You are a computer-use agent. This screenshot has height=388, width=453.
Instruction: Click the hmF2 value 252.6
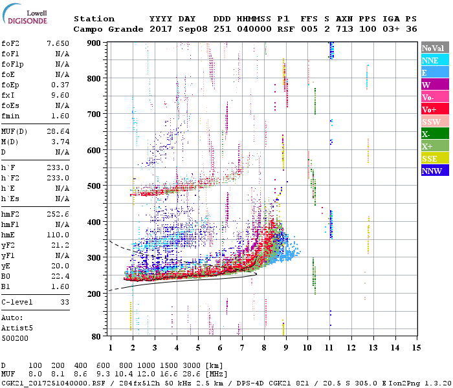pos(58,214)
